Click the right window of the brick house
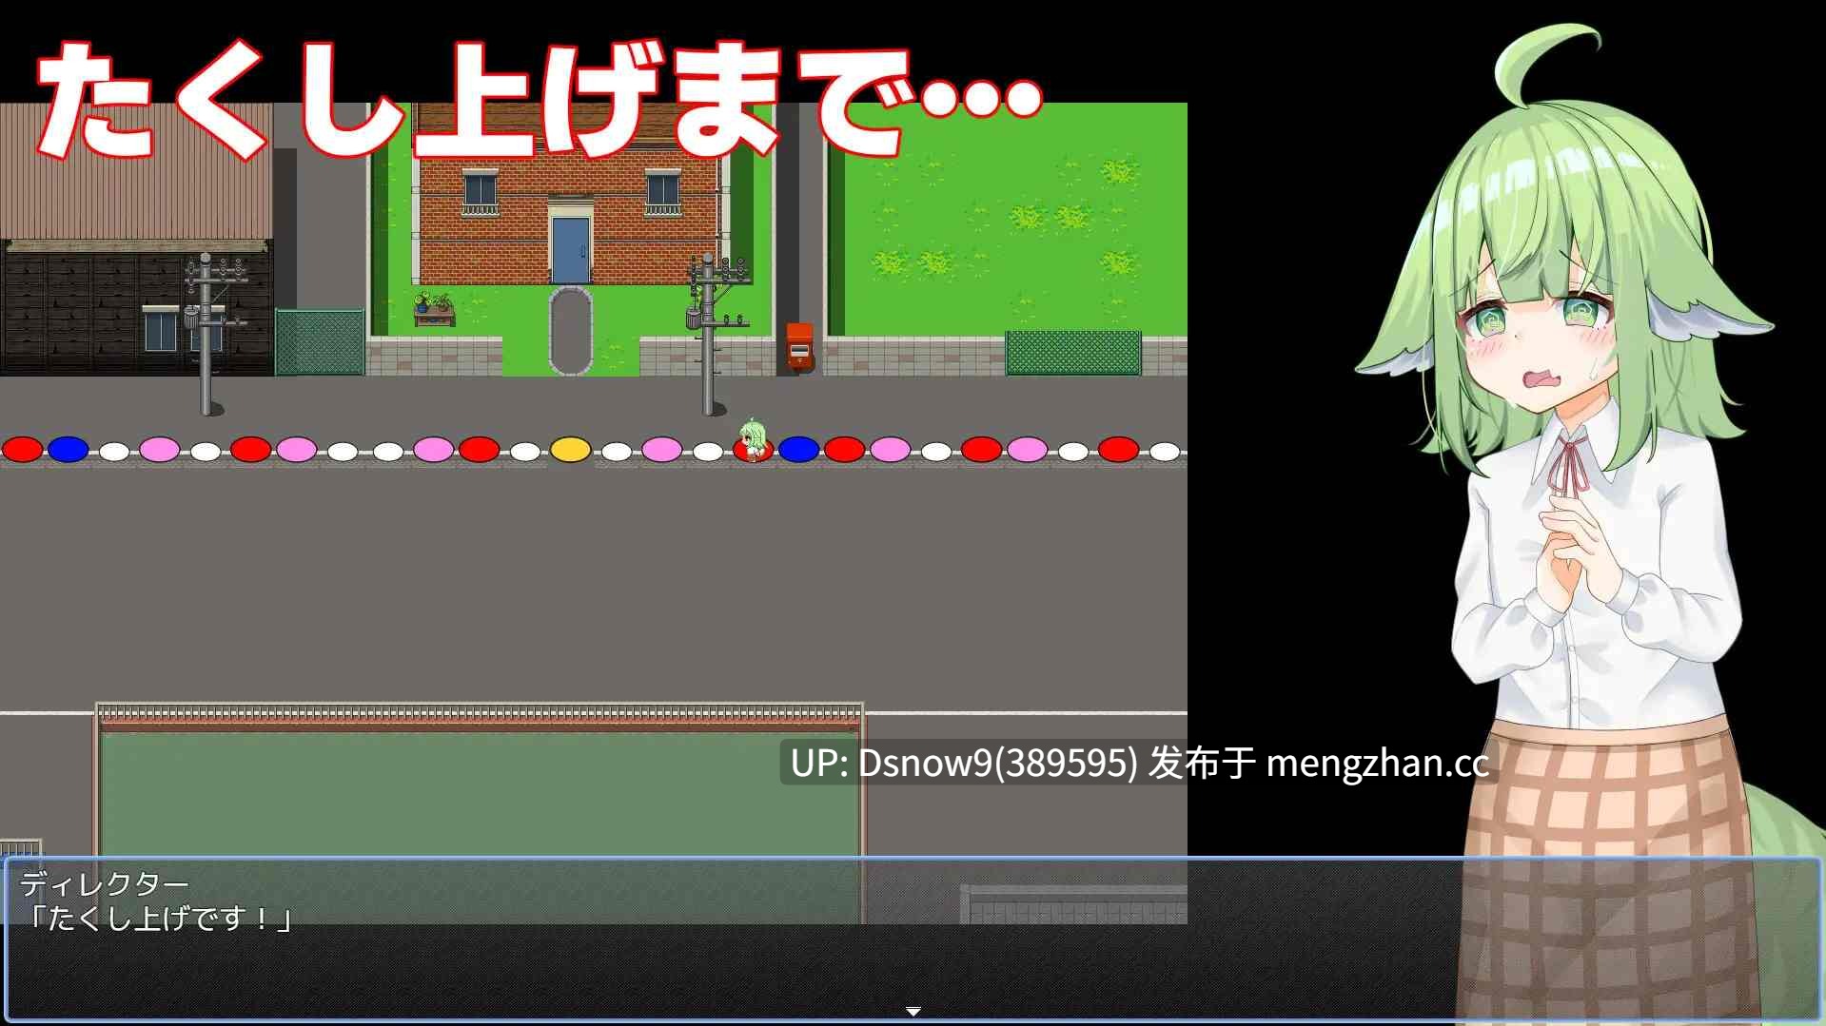Image resolution: width=1826 pixels, height=1026 pixels. coord(662,193)
